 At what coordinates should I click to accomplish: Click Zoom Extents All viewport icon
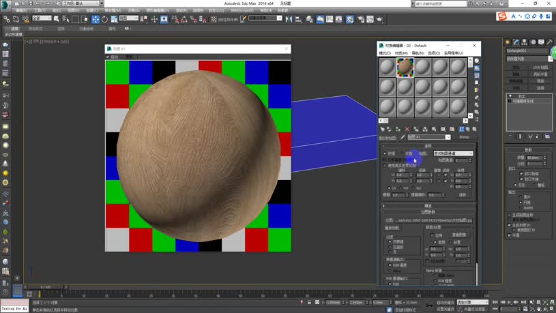coord(553,302)
